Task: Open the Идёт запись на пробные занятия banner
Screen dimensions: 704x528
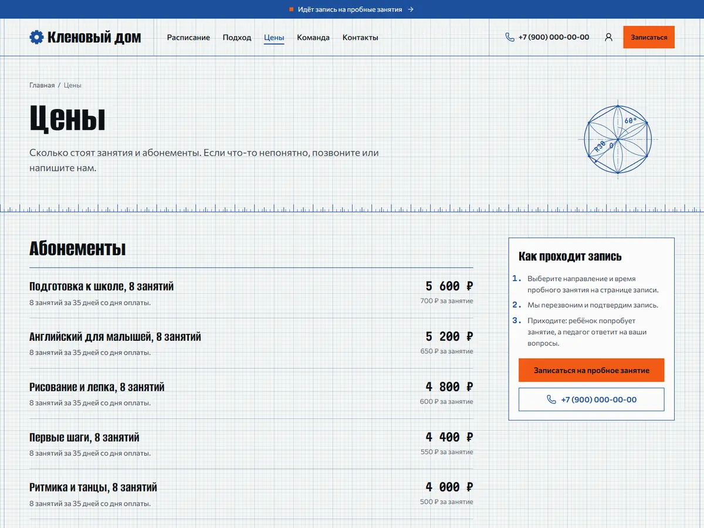Action: click(350, 9)
